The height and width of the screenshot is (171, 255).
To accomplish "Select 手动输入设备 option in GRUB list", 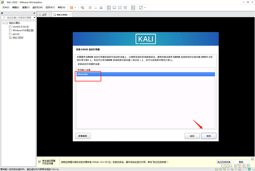I will (x=146, y=70).
